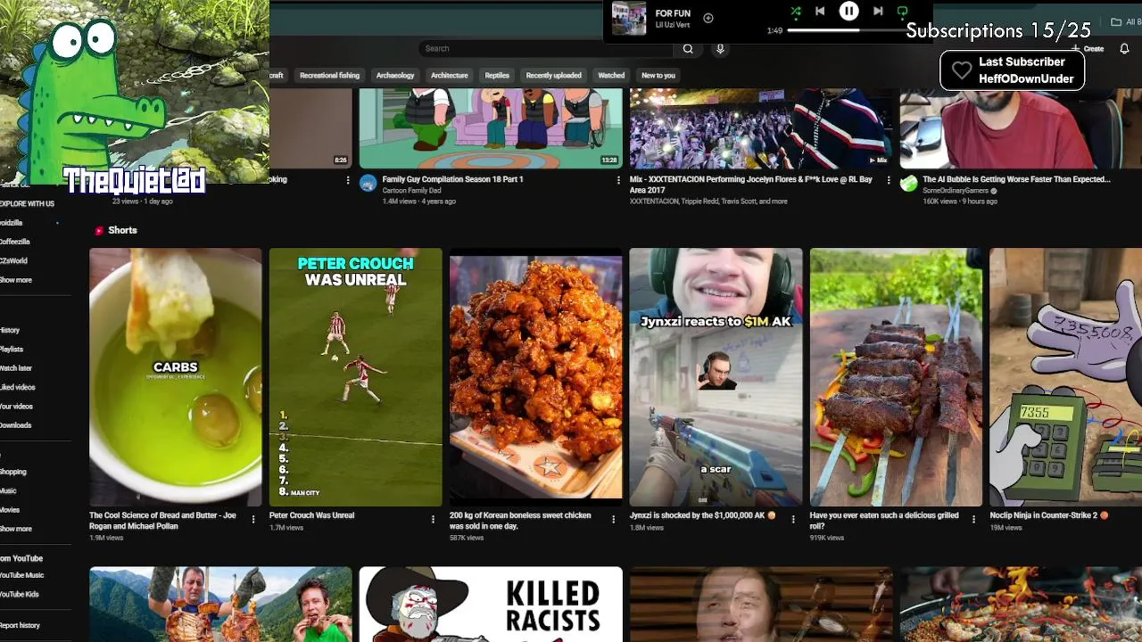Select the Archaeology filter chip
This screenshot has height=642, width=1142.
tap(395, 75)
